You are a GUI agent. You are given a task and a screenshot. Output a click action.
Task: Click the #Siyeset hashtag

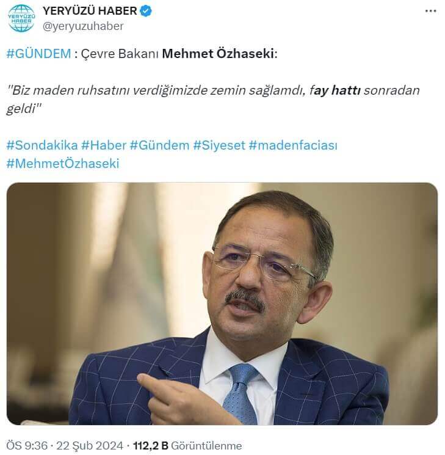[x=219, y=145]
